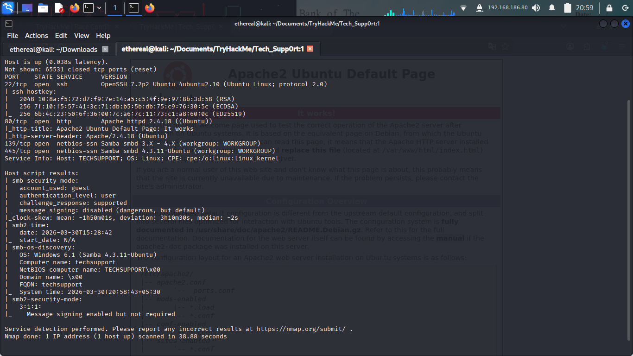Open the File menu
The image size is (633, 356).
(x=13, y=36)
